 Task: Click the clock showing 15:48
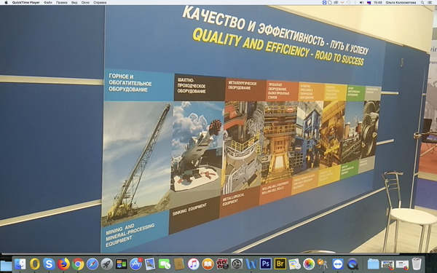pos(377,2)
